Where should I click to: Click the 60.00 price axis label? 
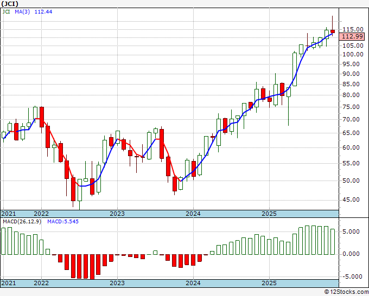351,147
